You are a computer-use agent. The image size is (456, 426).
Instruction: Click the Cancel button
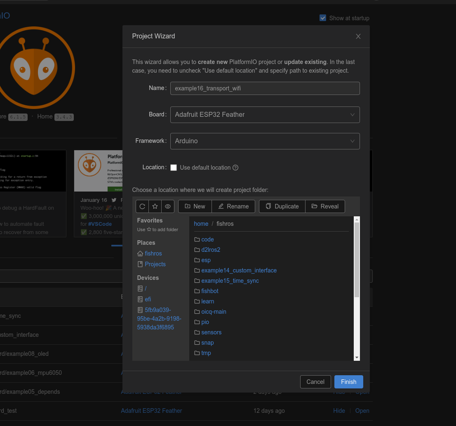315,382
